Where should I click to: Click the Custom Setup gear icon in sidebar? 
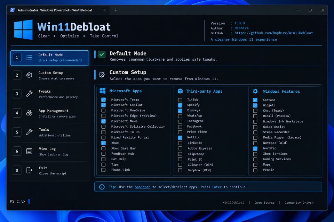[29, 75]
